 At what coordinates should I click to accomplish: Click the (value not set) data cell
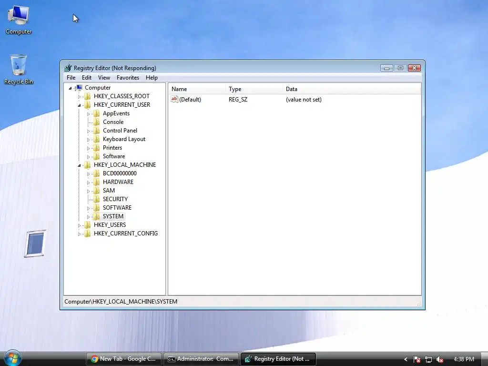click(x=304, y=99)
